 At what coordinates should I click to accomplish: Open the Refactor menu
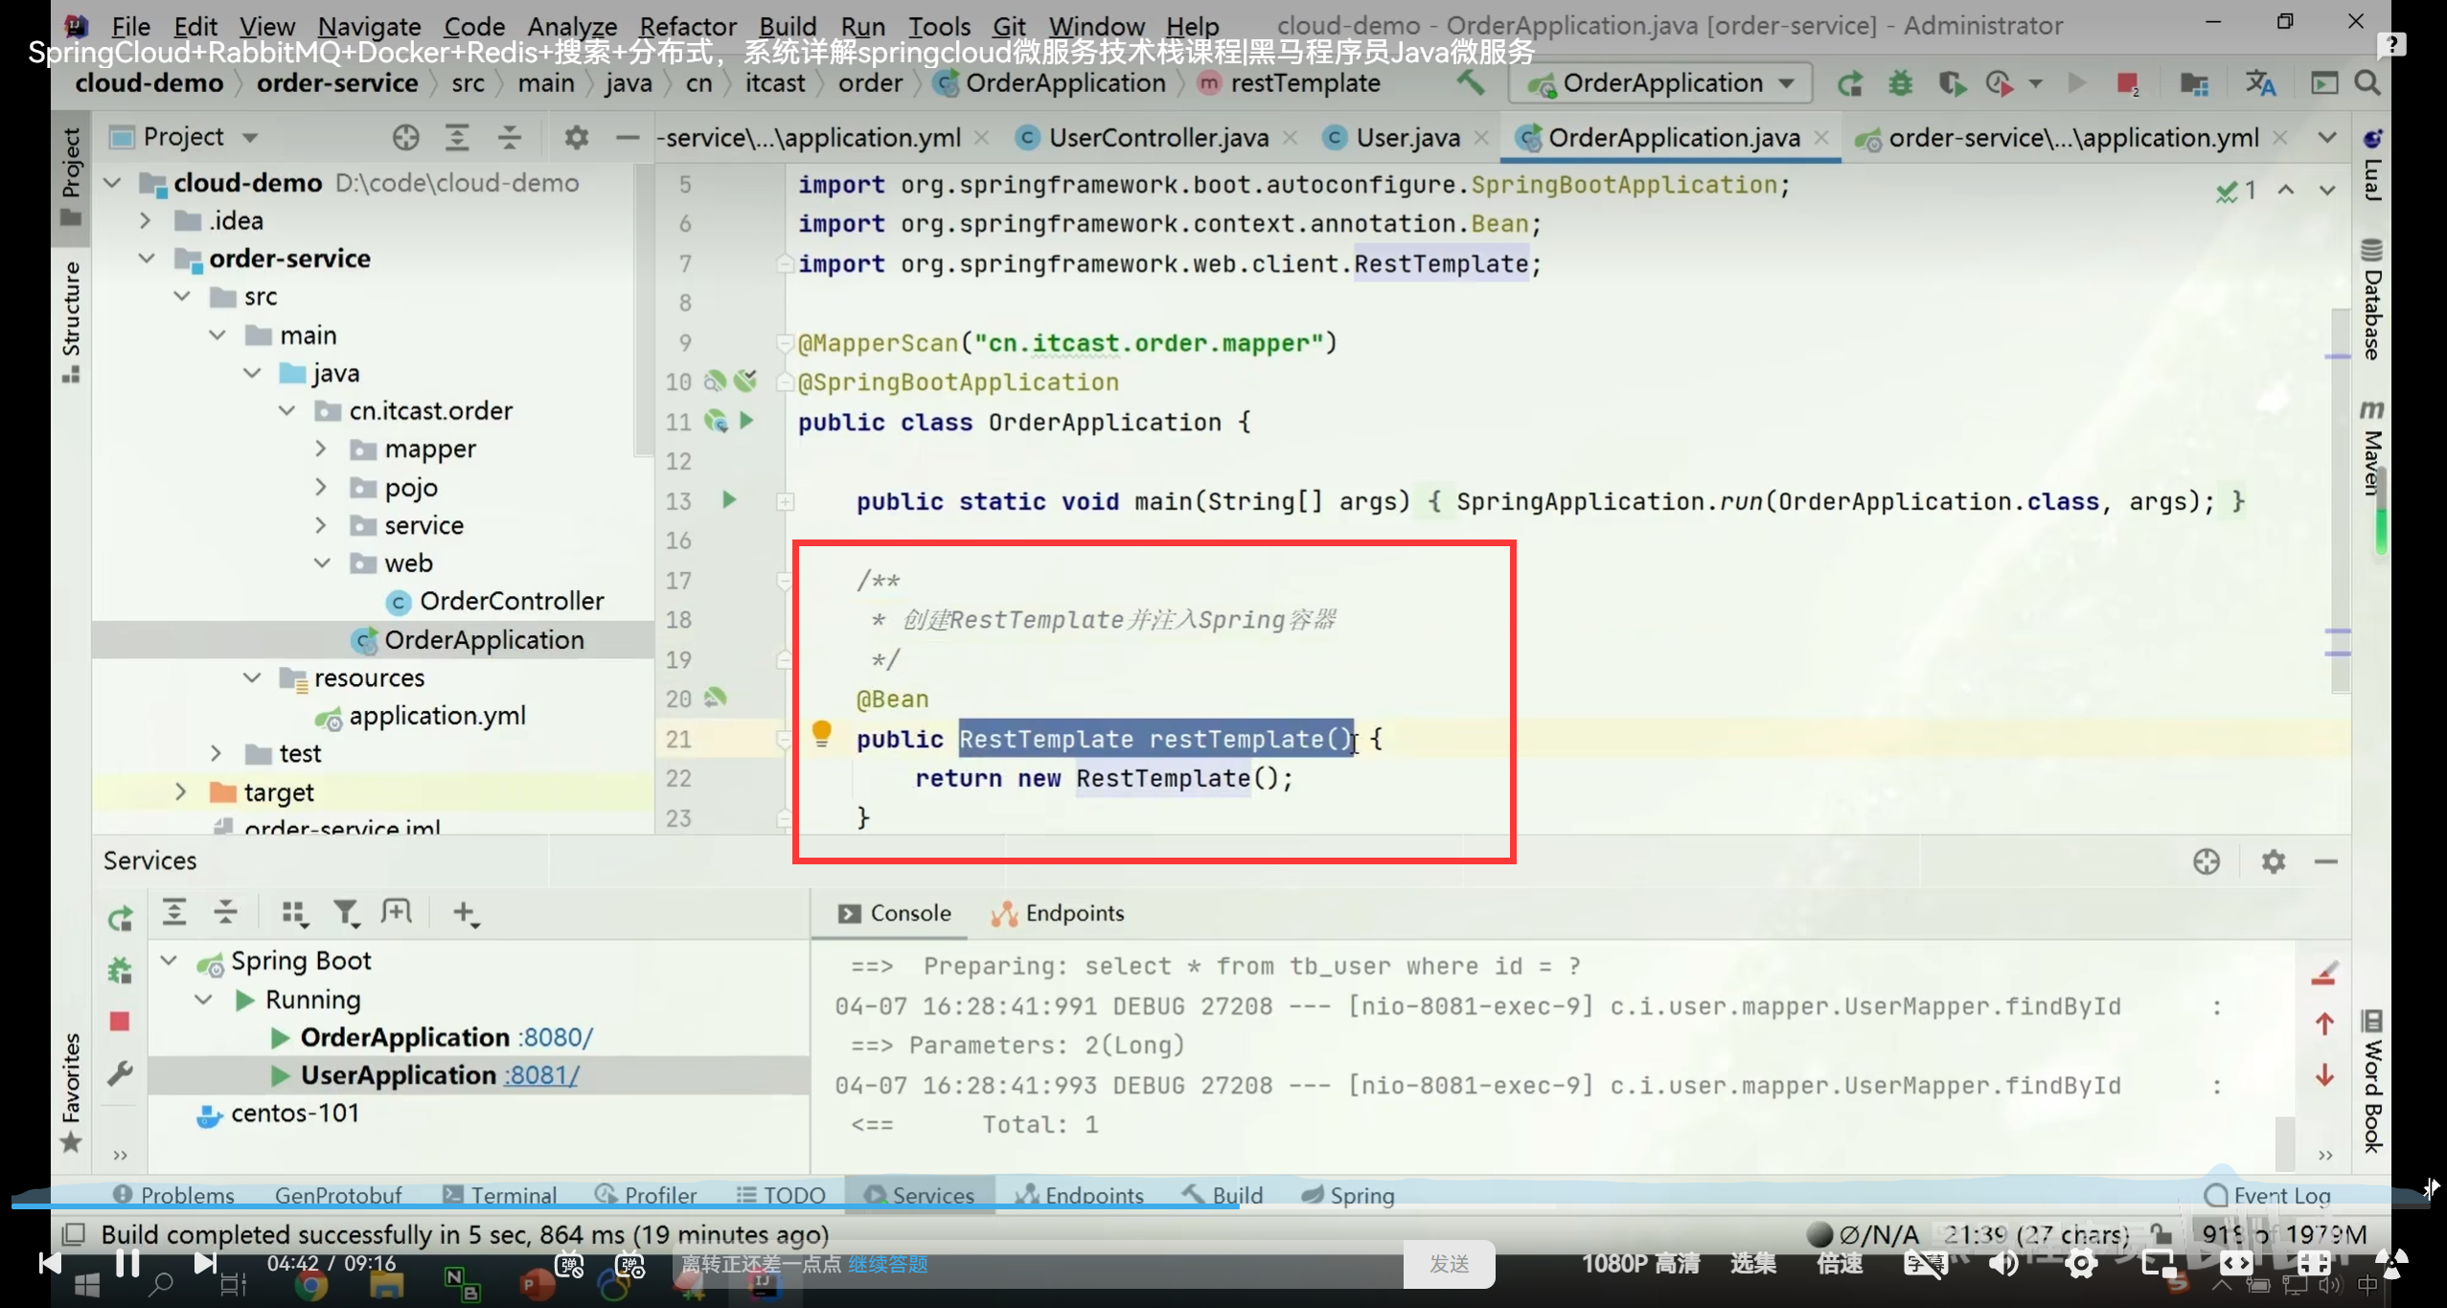click(x=687, y=26)
